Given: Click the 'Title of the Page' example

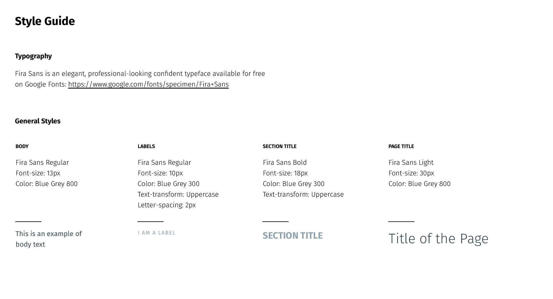Looking at the screenshot, I should click(x=438, y=239).
